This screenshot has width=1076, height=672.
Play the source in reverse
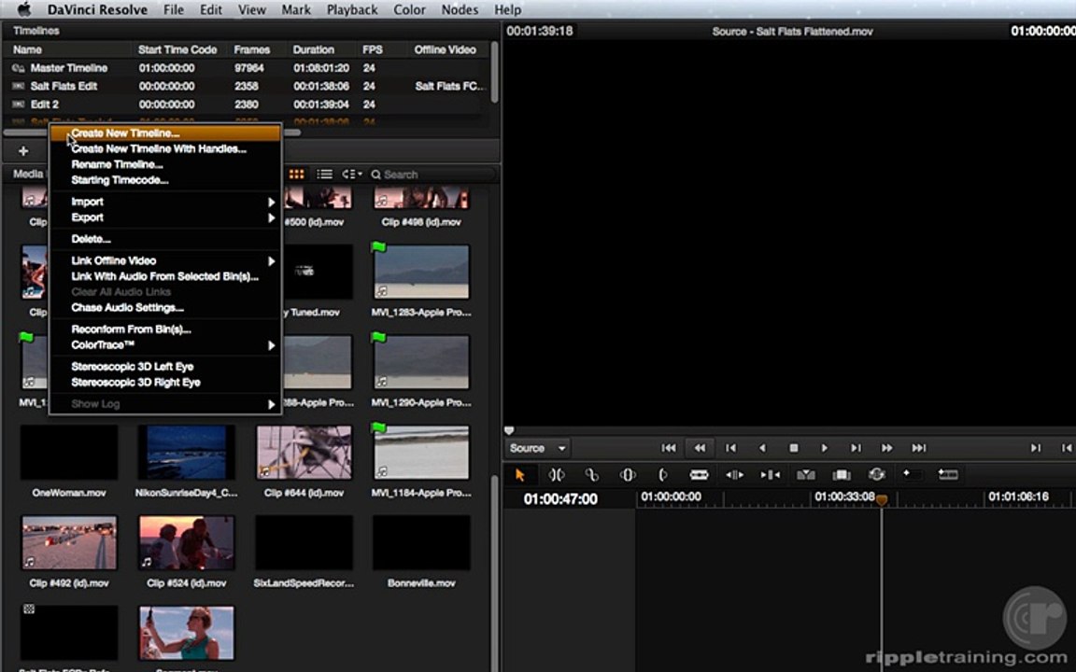(762, 448)
